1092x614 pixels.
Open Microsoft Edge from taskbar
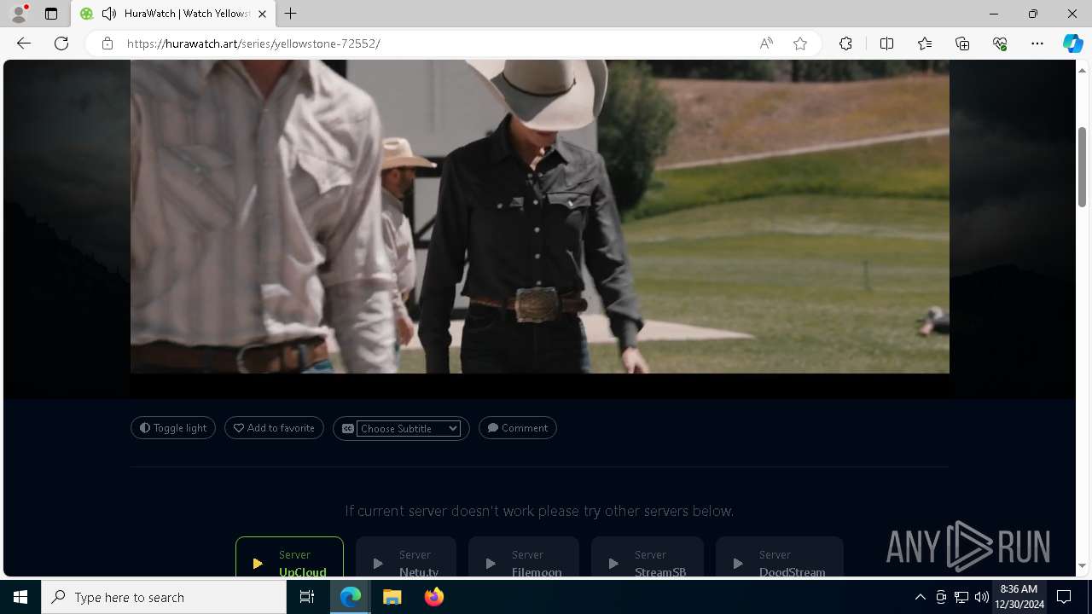[351, 597]
